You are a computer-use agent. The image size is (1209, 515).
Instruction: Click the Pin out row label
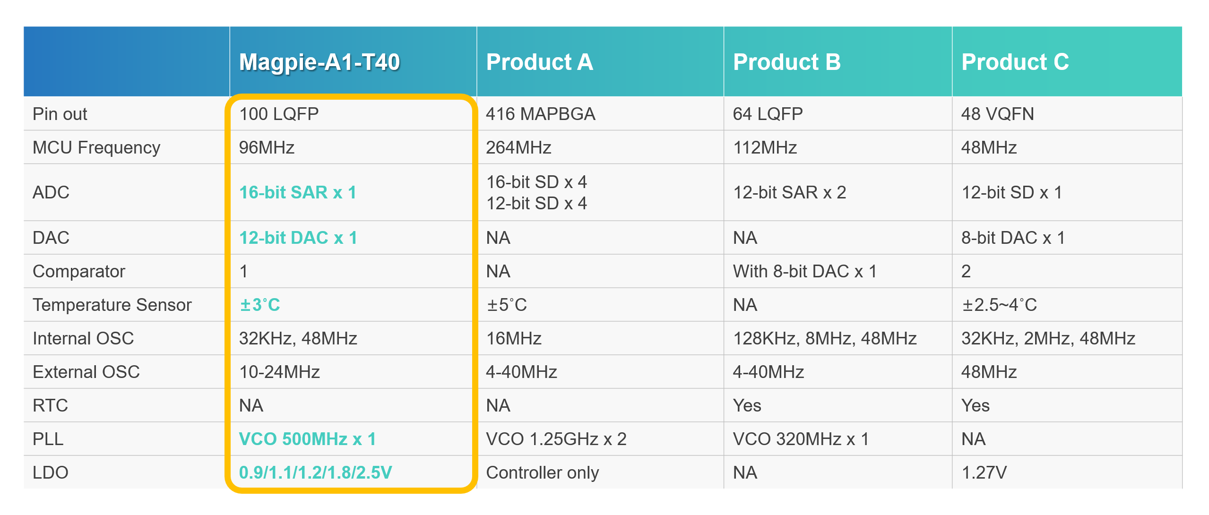[x=60, y=114]
